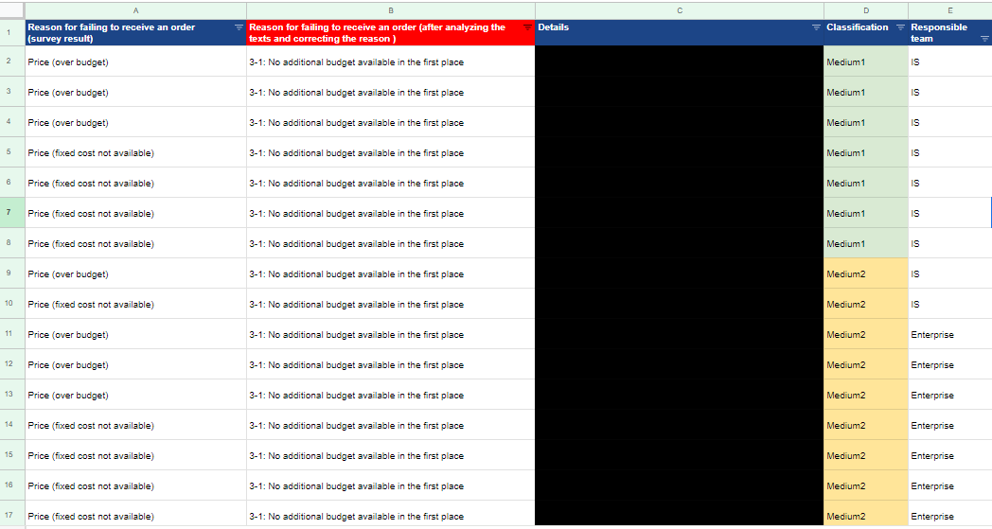This screenshot has height=529, width=992.
Task: Select row 10 header number
Action: point(12,304)
